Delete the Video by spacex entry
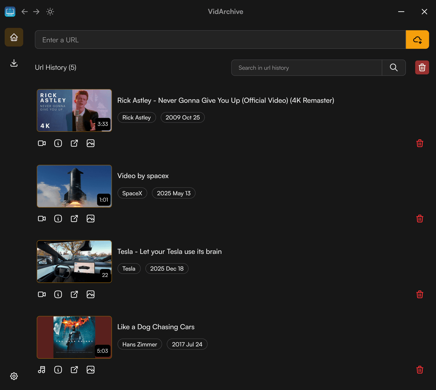This screenshot has width=436, height=390. (420, 218)
